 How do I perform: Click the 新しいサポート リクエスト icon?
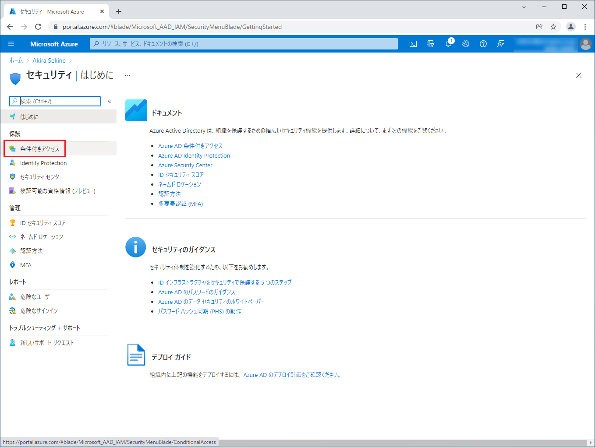tap(13, 343)
